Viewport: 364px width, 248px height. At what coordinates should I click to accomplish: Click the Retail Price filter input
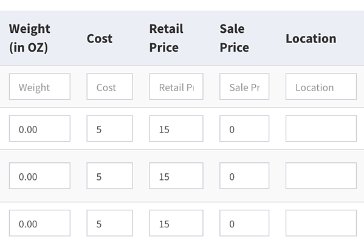[176, 86]
